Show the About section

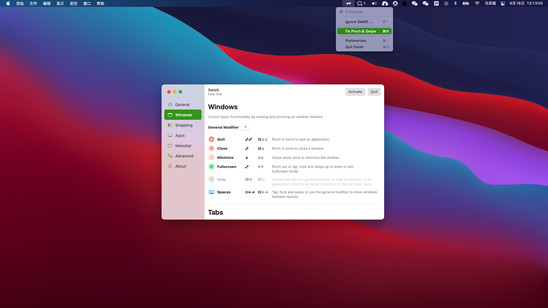[180, 166]
